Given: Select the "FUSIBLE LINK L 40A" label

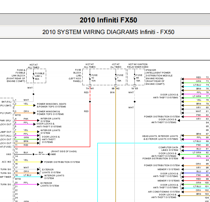Looking at the screenshot, I should (40, 76).
